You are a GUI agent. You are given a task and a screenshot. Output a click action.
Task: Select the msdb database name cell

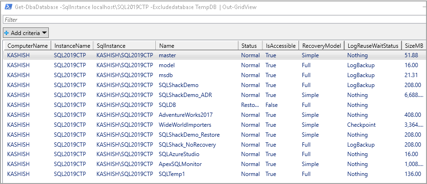pyautogui.click(x=165, y=75)
